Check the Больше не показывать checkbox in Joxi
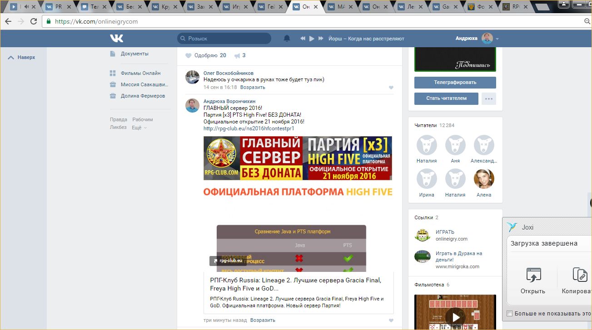 click(509, 313)
